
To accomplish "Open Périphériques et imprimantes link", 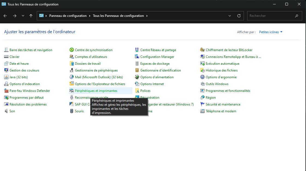I will point(96,91).
